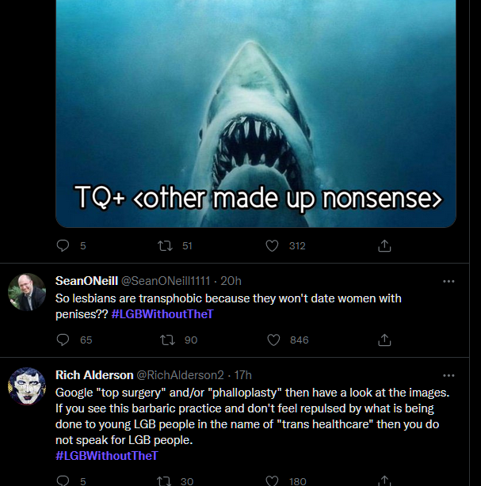This screenshot has width=481, height=486.
Task: Retweet SeanONeill's tweet
Action: click(167, 340)
